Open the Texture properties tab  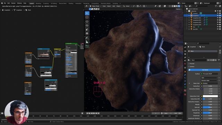[x=185, y=94]
